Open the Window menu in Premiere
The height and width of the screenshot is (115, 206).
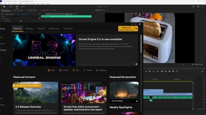pos(43,4)
